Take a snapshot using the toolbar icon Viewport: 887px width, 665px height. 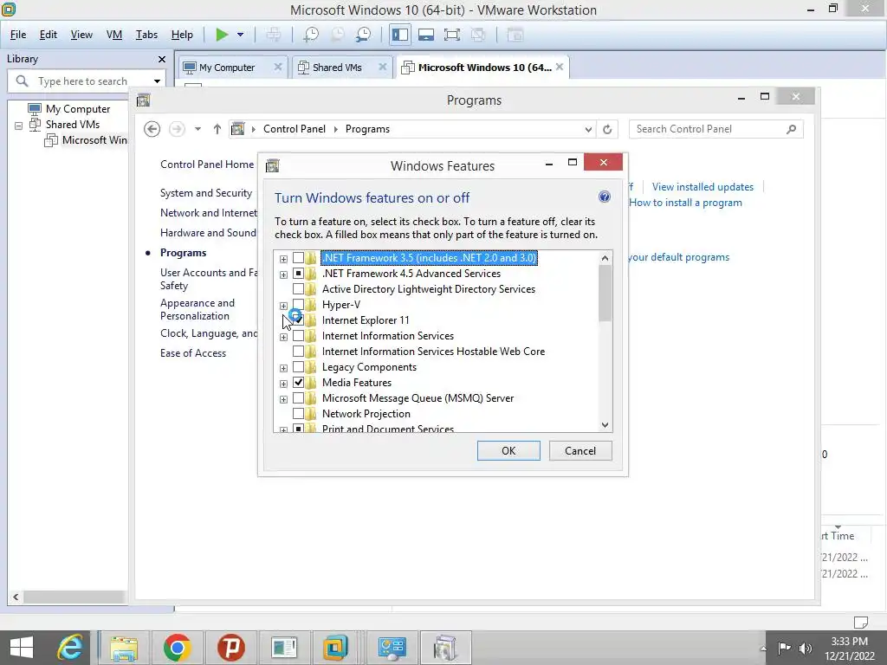(311, 35)
